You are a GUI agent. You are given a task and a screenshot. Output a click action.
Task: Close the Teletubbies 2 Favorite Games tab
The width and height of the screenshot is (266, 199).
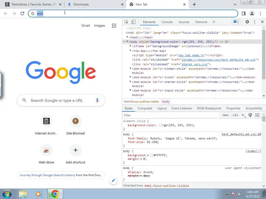click(x=60, y=4)
